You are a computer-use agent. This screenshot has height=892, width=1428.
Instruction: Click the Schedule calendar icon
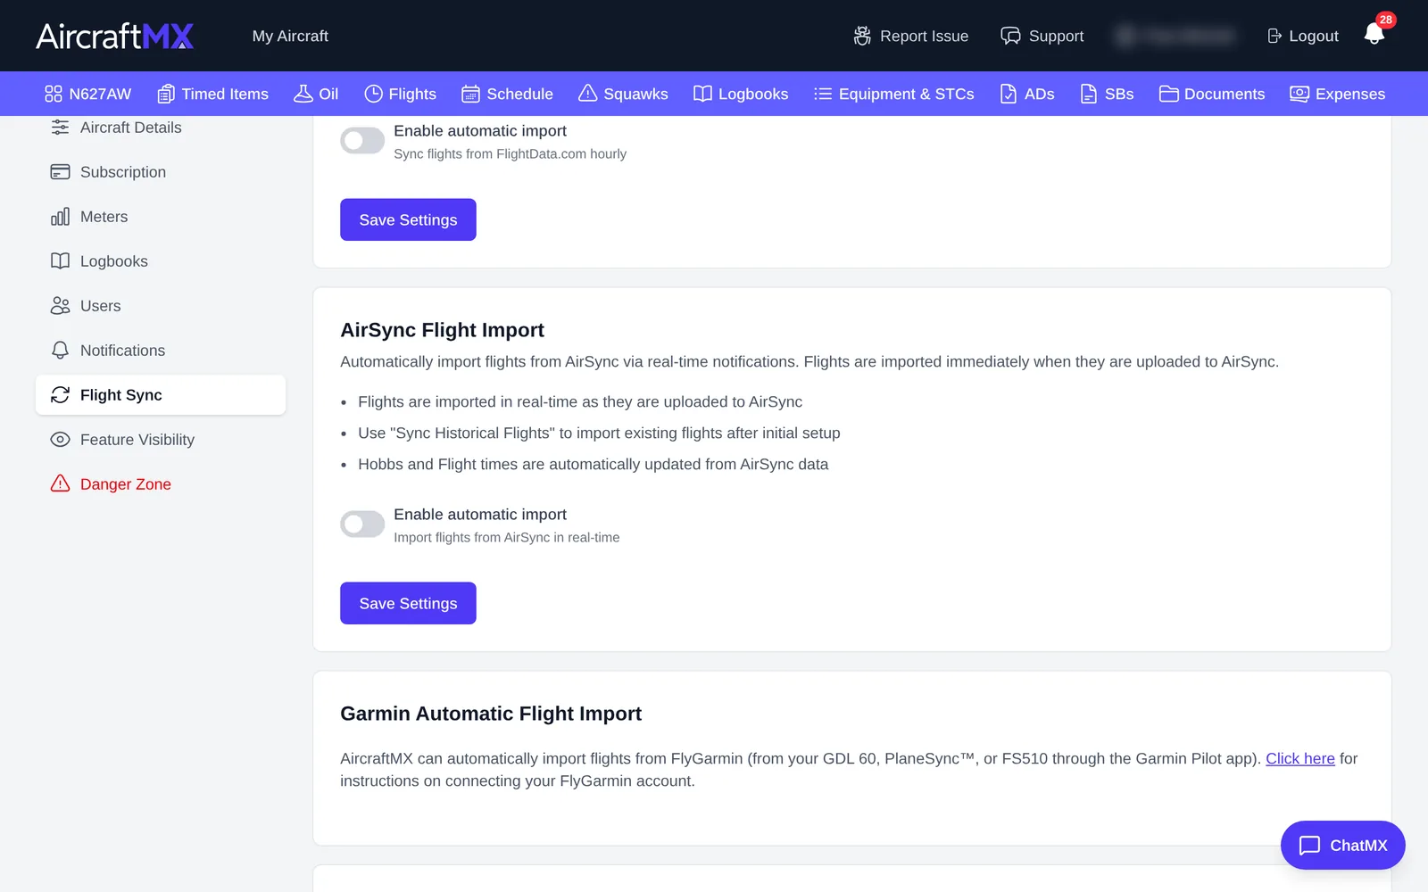coord(470,94)
